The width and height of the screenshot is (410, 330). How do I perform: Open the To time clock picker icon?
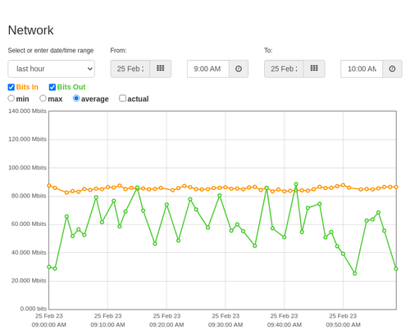coord(392,69)
